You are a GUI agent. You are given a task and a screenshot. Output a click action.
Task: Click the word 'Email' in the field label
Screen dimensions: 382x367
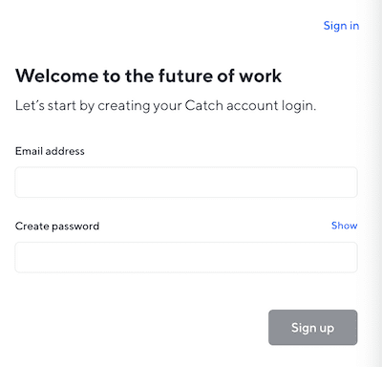[x=29, y=151]
